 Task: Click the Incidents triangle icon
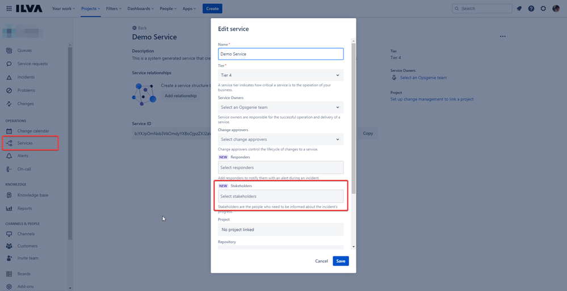10,77
